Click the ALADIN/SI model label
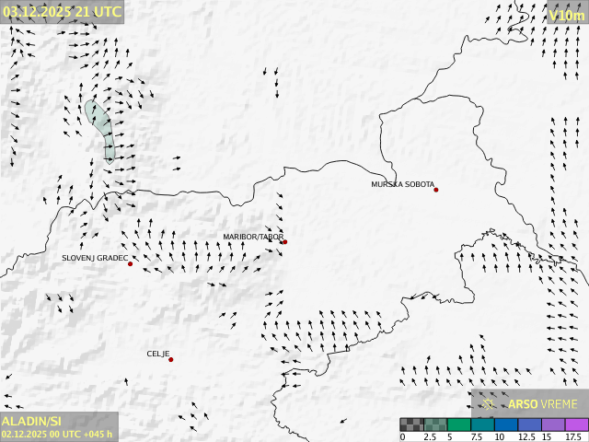 pos(32,421)
